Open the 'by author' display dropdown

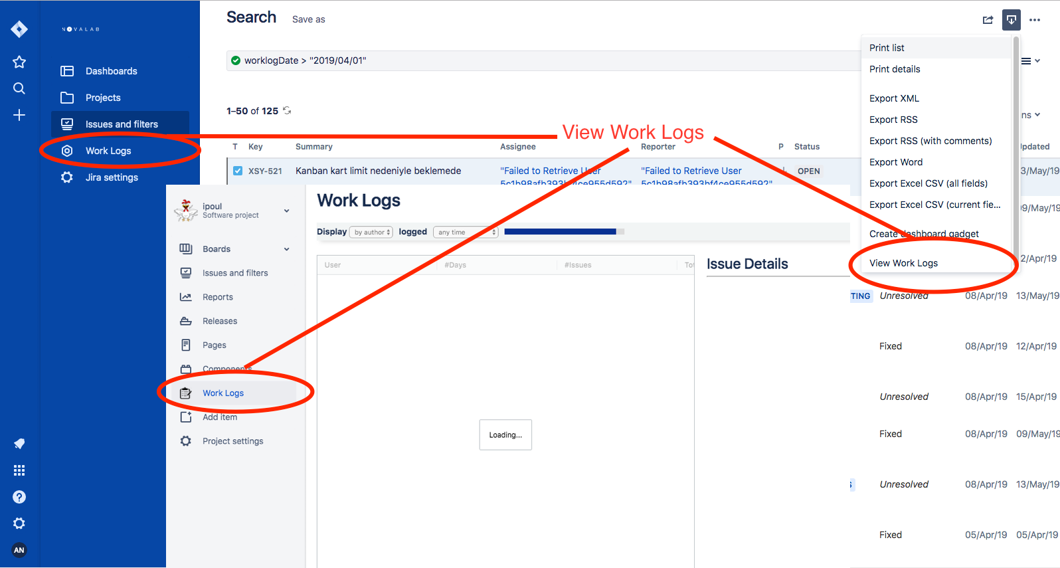click(372, 232)
